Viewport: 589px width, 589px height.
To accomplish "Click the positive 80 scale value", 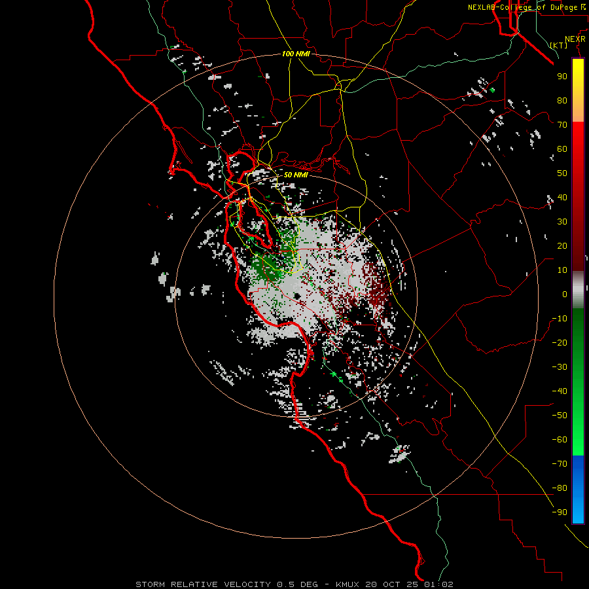I will tap(562, 100).
